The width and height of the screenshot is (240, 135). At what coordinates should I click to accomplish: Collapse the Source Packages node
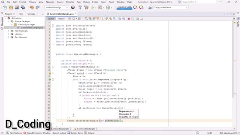pos(9,21)
